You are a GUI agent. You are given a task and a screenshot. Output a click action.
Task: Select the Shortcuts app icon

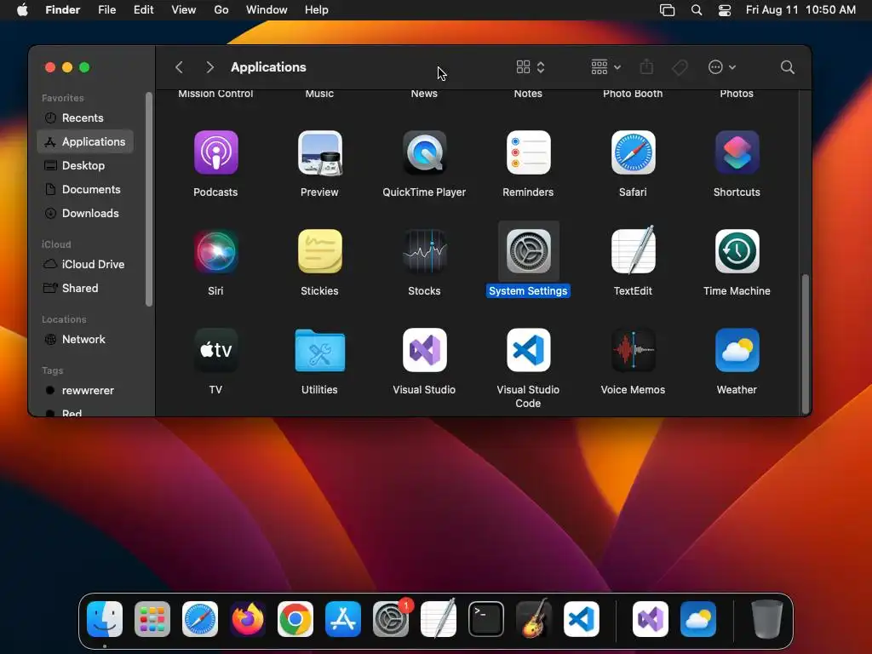(737, 152)
